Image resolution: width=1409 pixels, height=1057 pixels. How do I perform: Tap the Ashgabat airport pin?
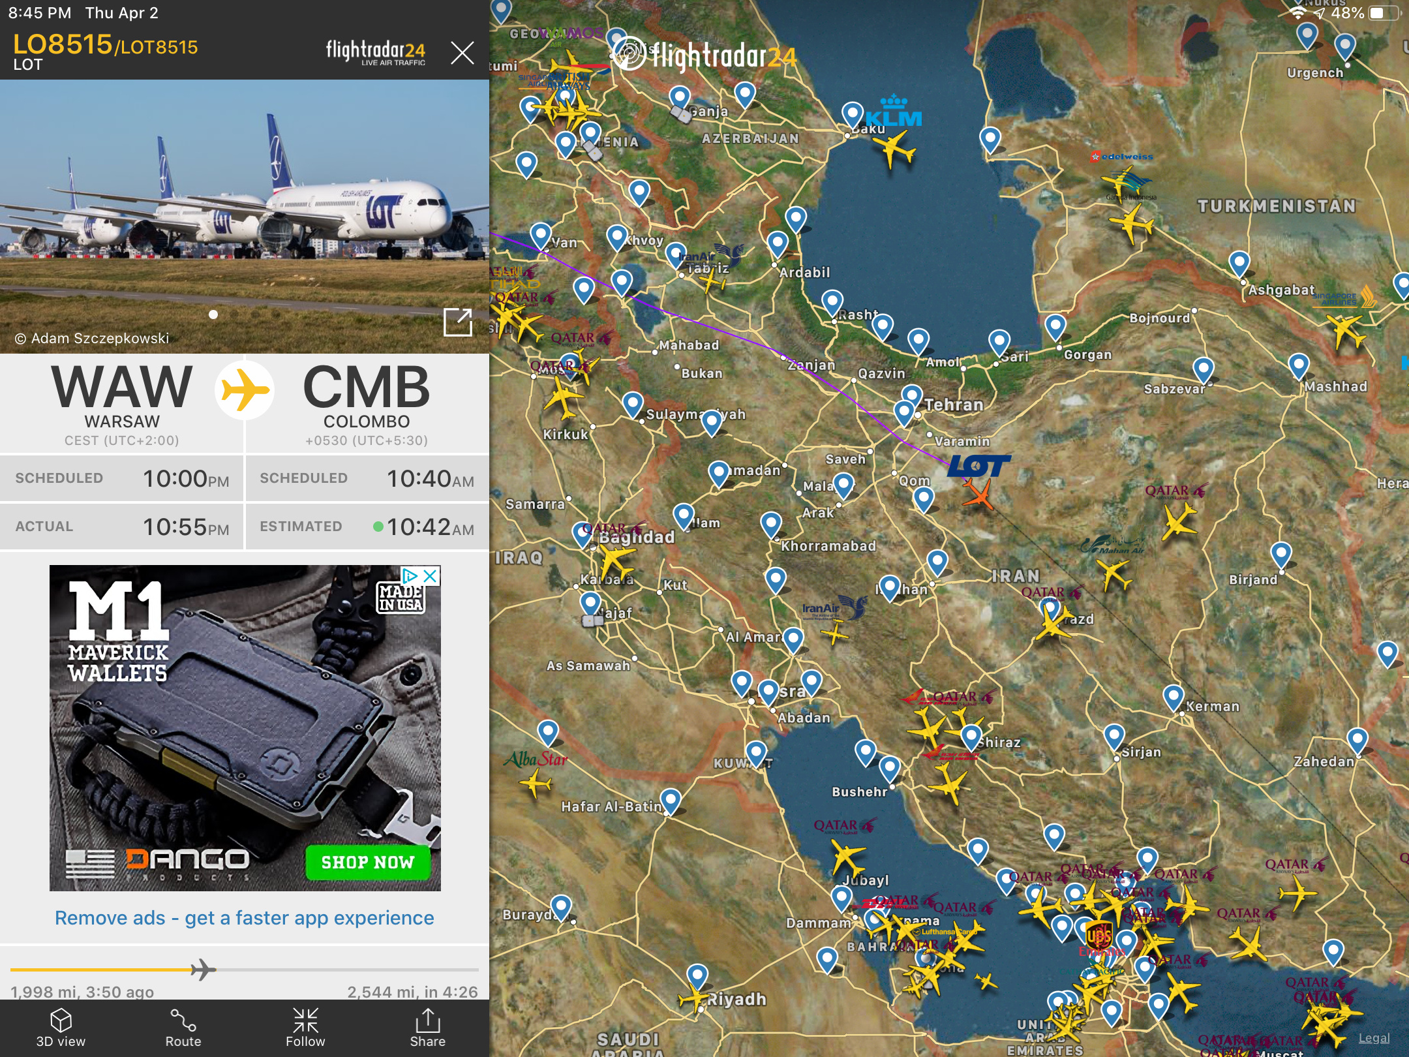point(1239,264)
